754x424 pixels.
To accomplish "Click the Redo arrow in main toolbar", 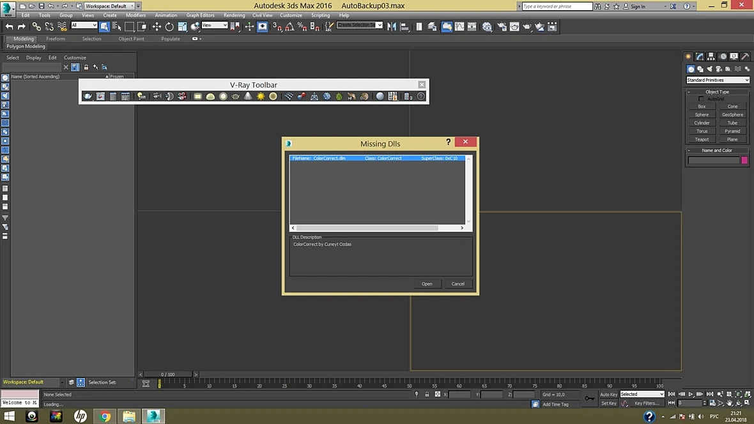I will point(21,27).
